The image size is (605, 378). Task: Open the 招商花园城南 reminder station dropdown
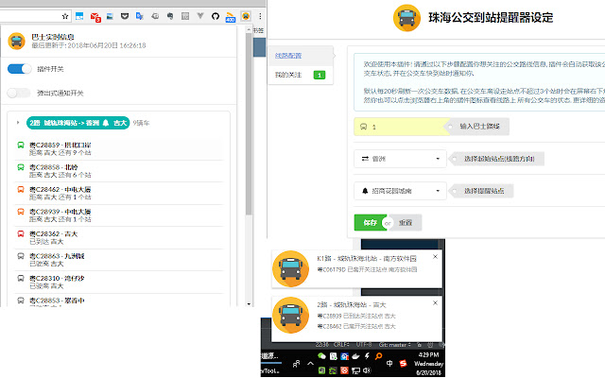[x=400, y=191]
